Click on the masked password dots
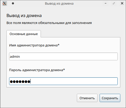This screenshot has height=108, width=126. 20,81
